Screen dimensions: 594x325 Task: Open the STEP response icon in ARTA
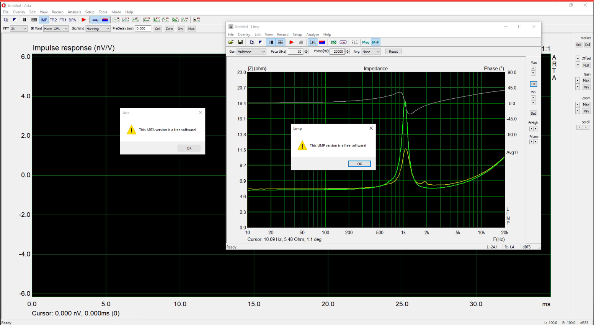(147, 19)
